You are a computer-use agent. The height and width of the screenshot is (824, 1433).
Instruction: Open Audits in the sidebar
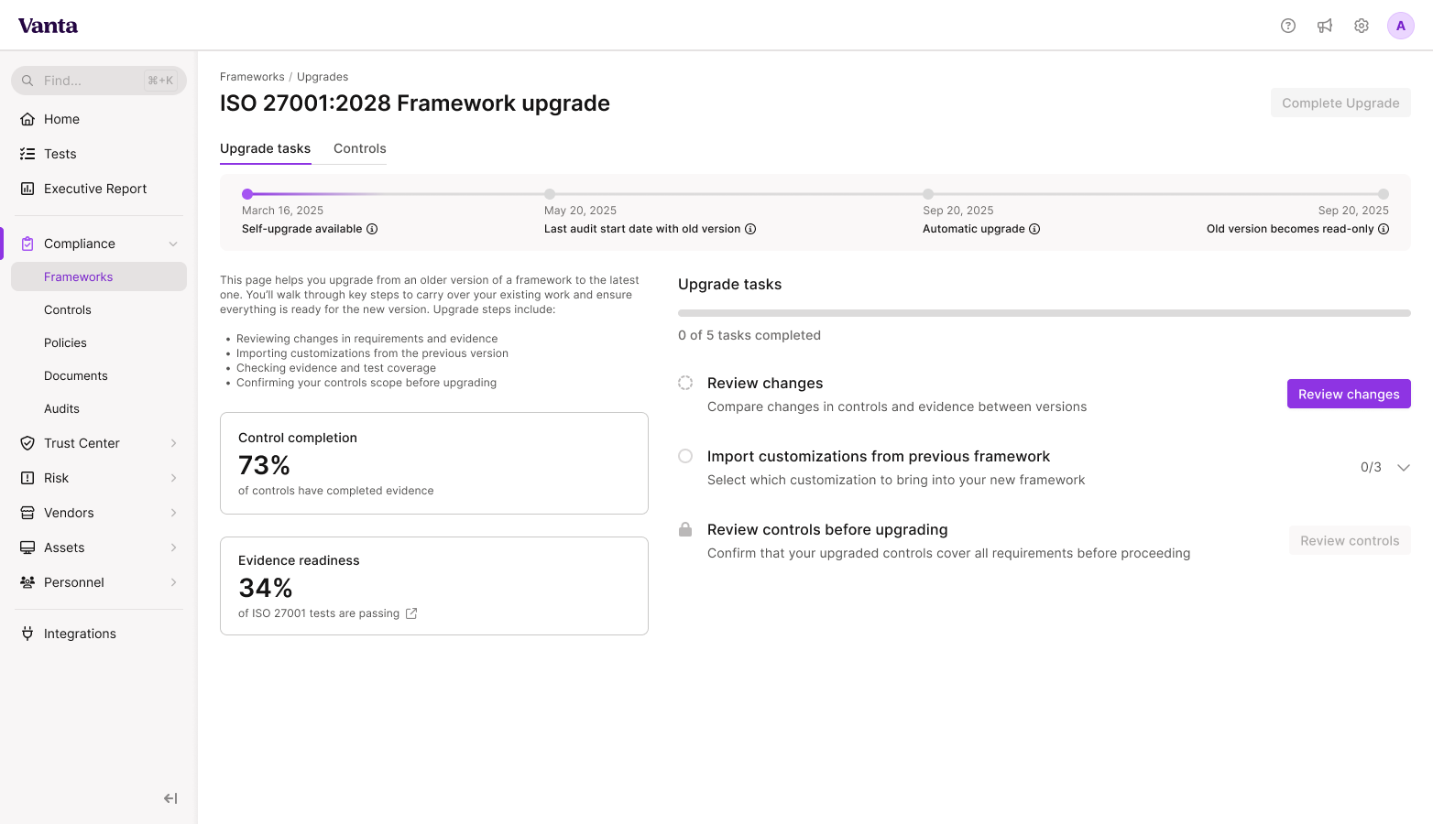[99, 408]
